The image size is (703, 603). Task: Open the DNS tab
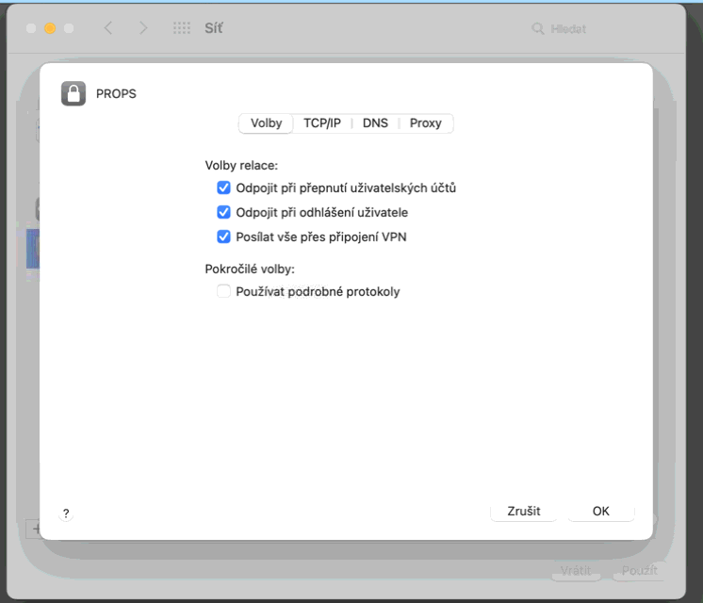375,123
